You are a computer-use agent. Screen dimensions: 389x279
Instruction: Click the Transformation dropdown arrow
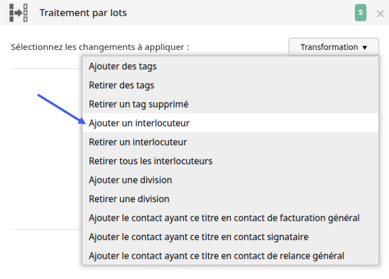coord(365,47)
